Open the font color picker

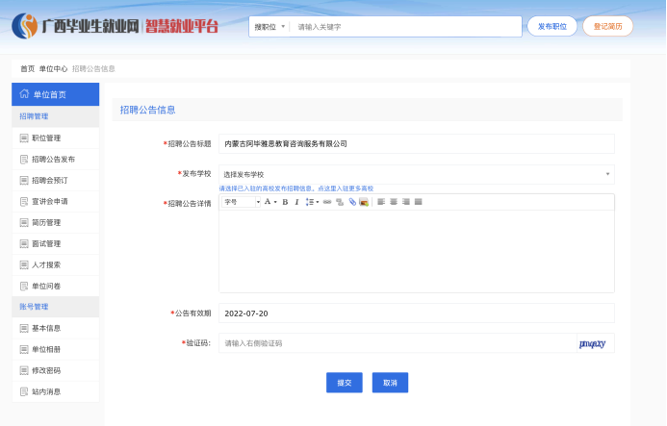tap(269, 202)
